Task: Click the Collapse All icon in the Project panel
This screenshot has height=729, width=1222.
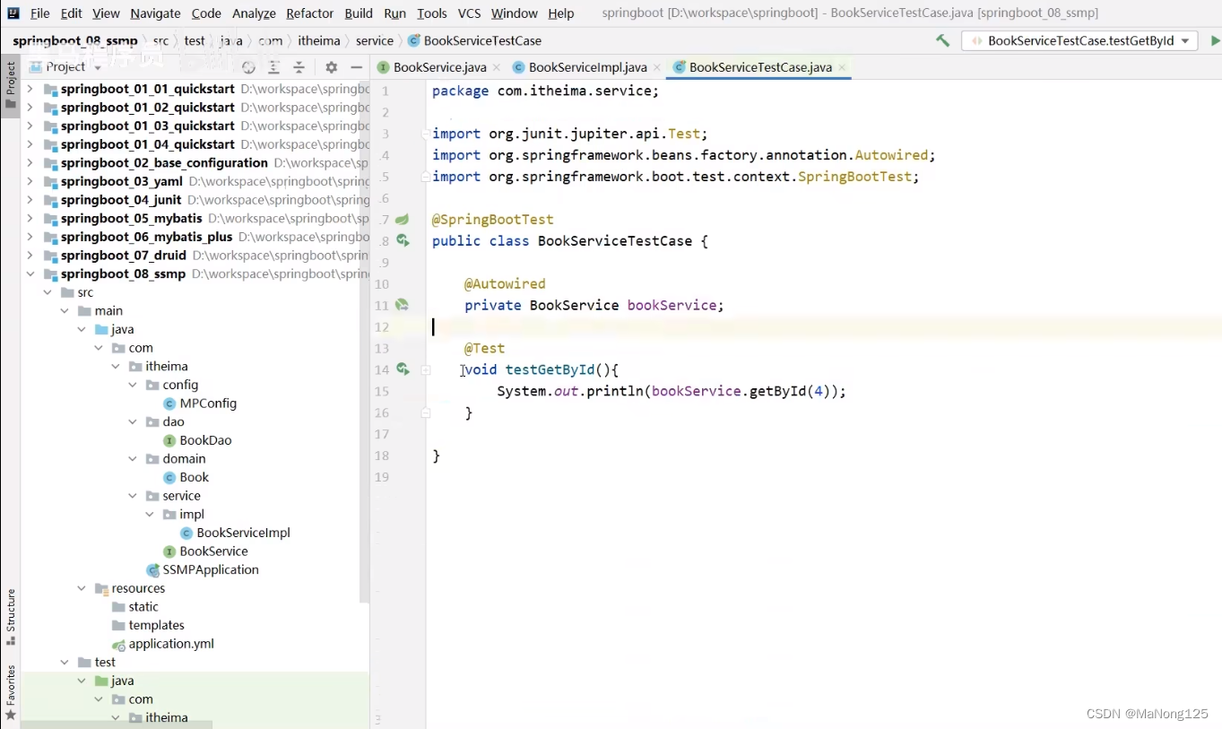Action: [299, 67]
